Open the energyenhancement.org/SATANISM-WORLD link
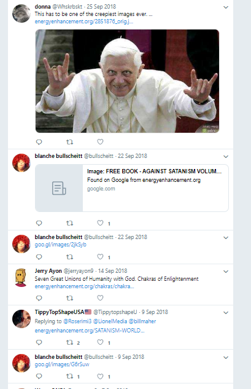Image resolution: width=251 pixels, height=389 pixels. coord(90,331)
